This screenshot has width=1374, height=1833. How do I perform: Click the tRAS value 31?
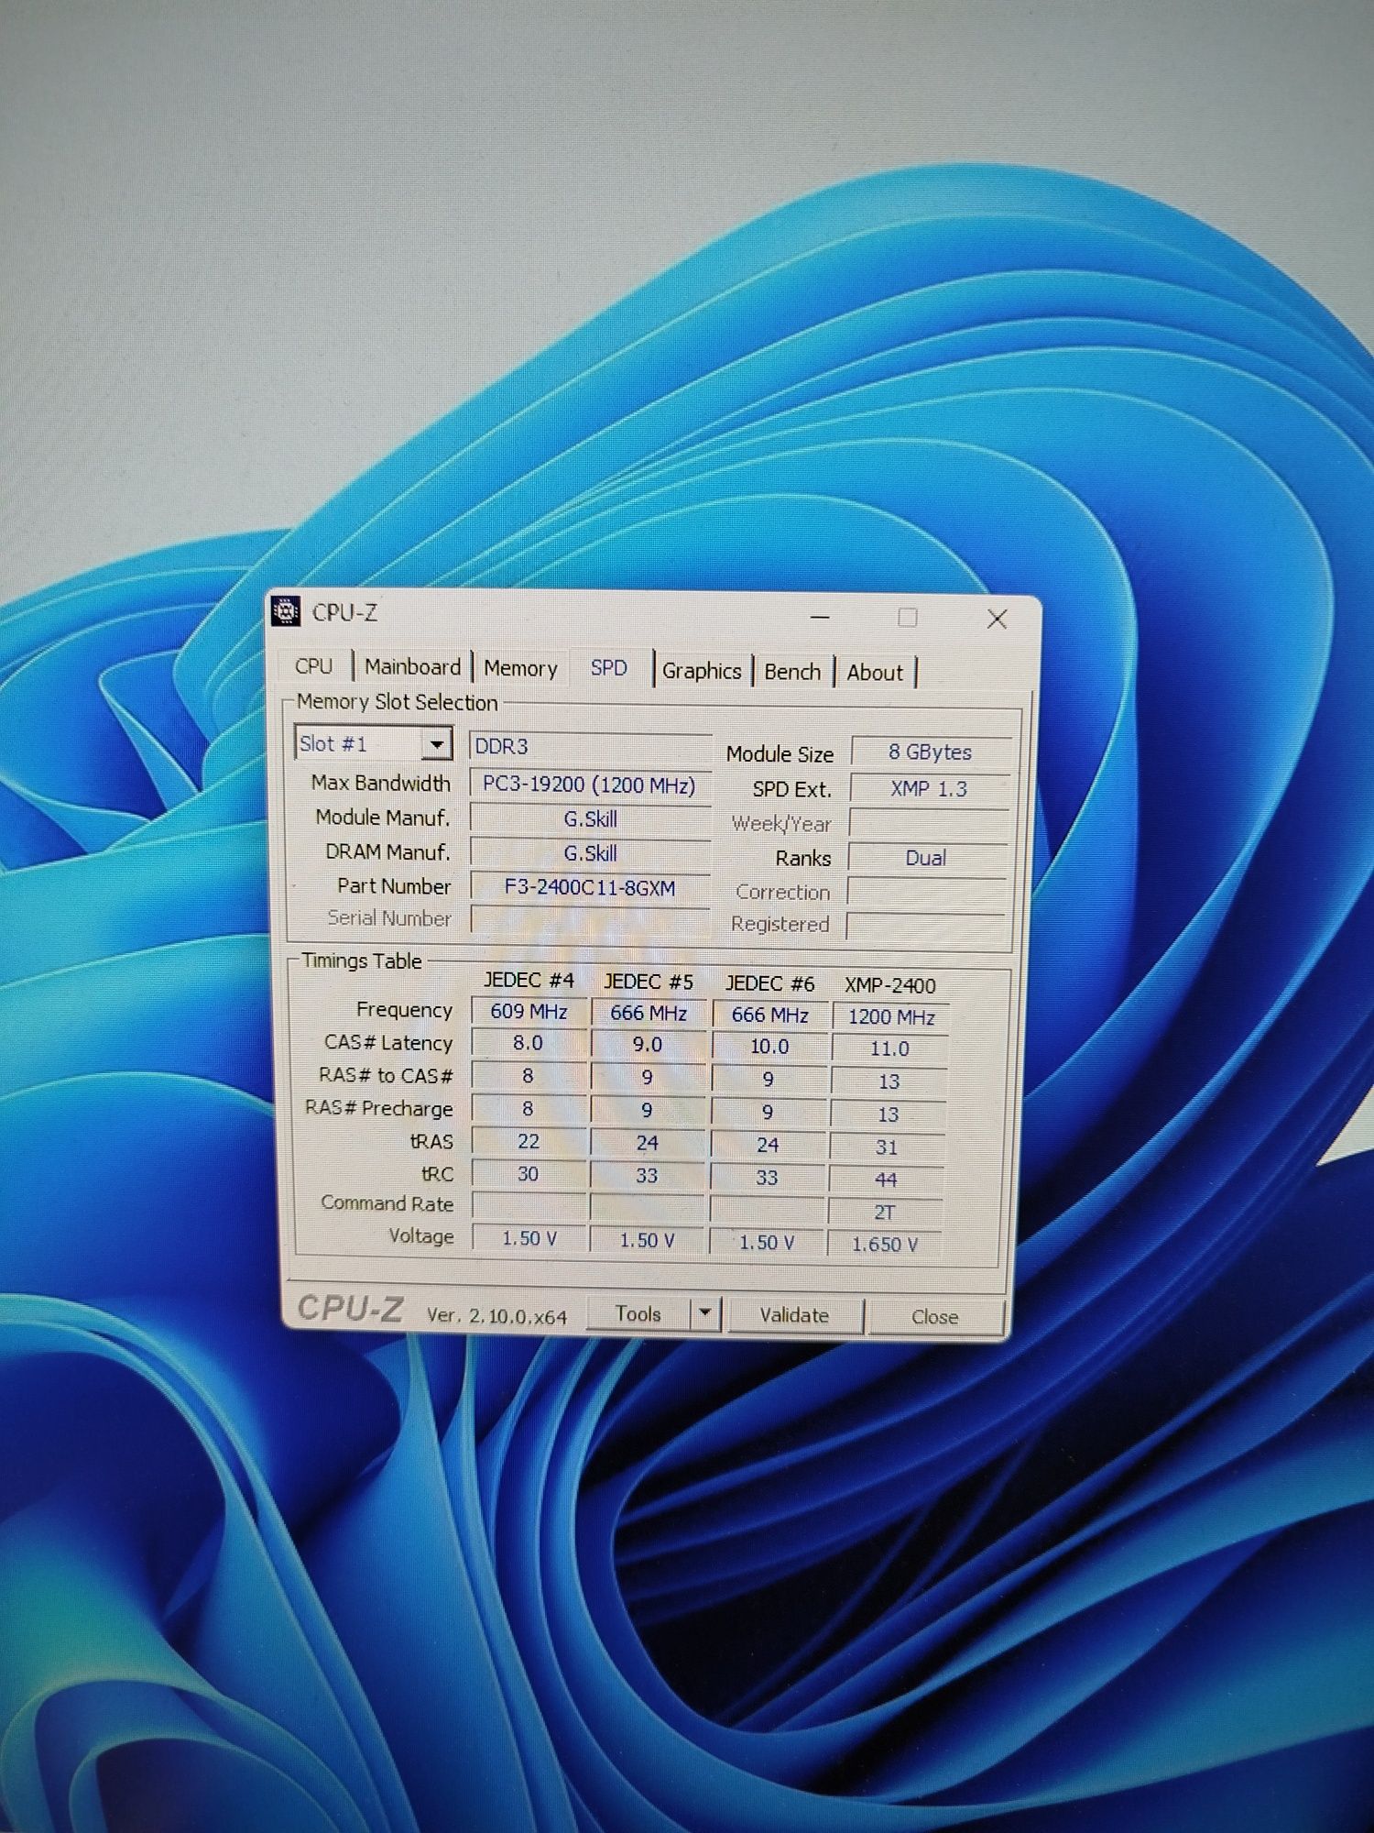click(x=887, y=1147)
